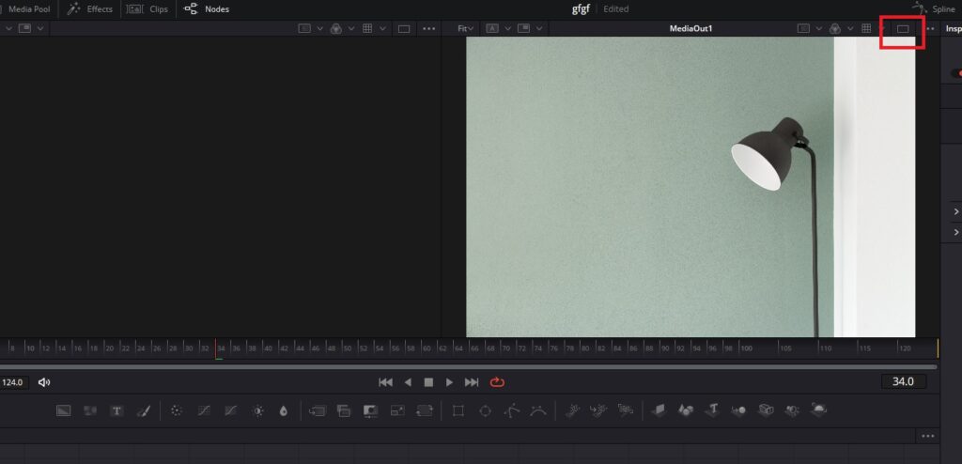Add a Text+ node from toolbar
The height and width of the screenshot is (464, 962).
pos(116,410)
